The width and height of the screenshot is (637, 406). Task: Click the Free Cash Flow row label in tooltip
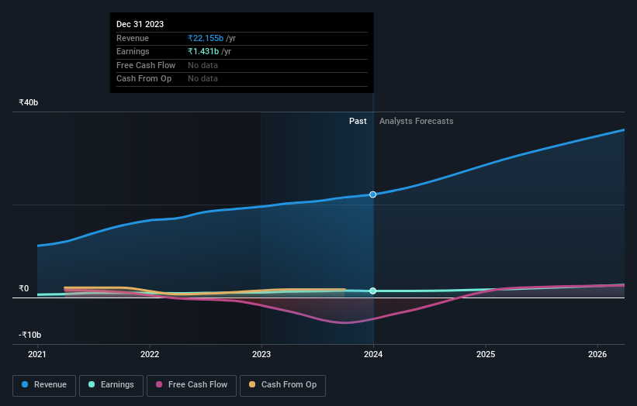click(x=146, y=65)
